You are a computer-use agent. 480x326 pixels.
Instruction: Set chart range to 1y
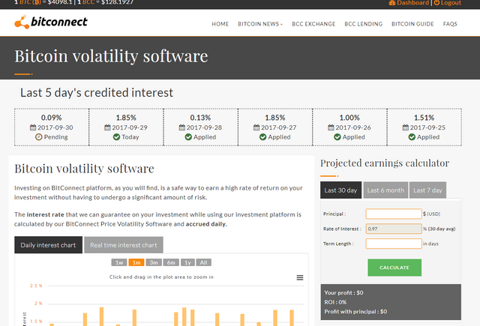point(187,262)
